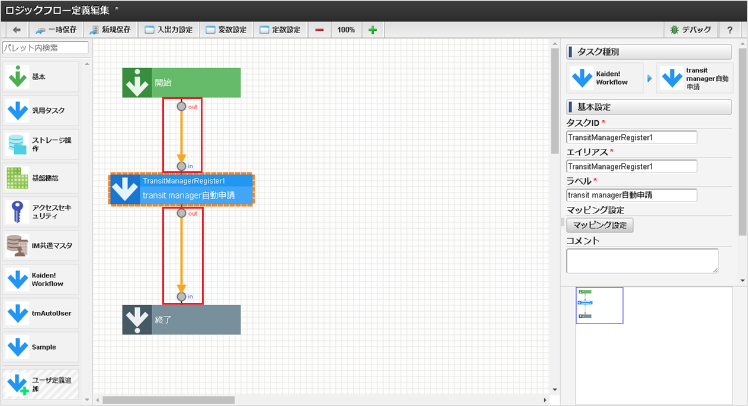This screenshot has width=748, height=406.
Task: Edit the ラベル input field
Action: pos(632,195)
